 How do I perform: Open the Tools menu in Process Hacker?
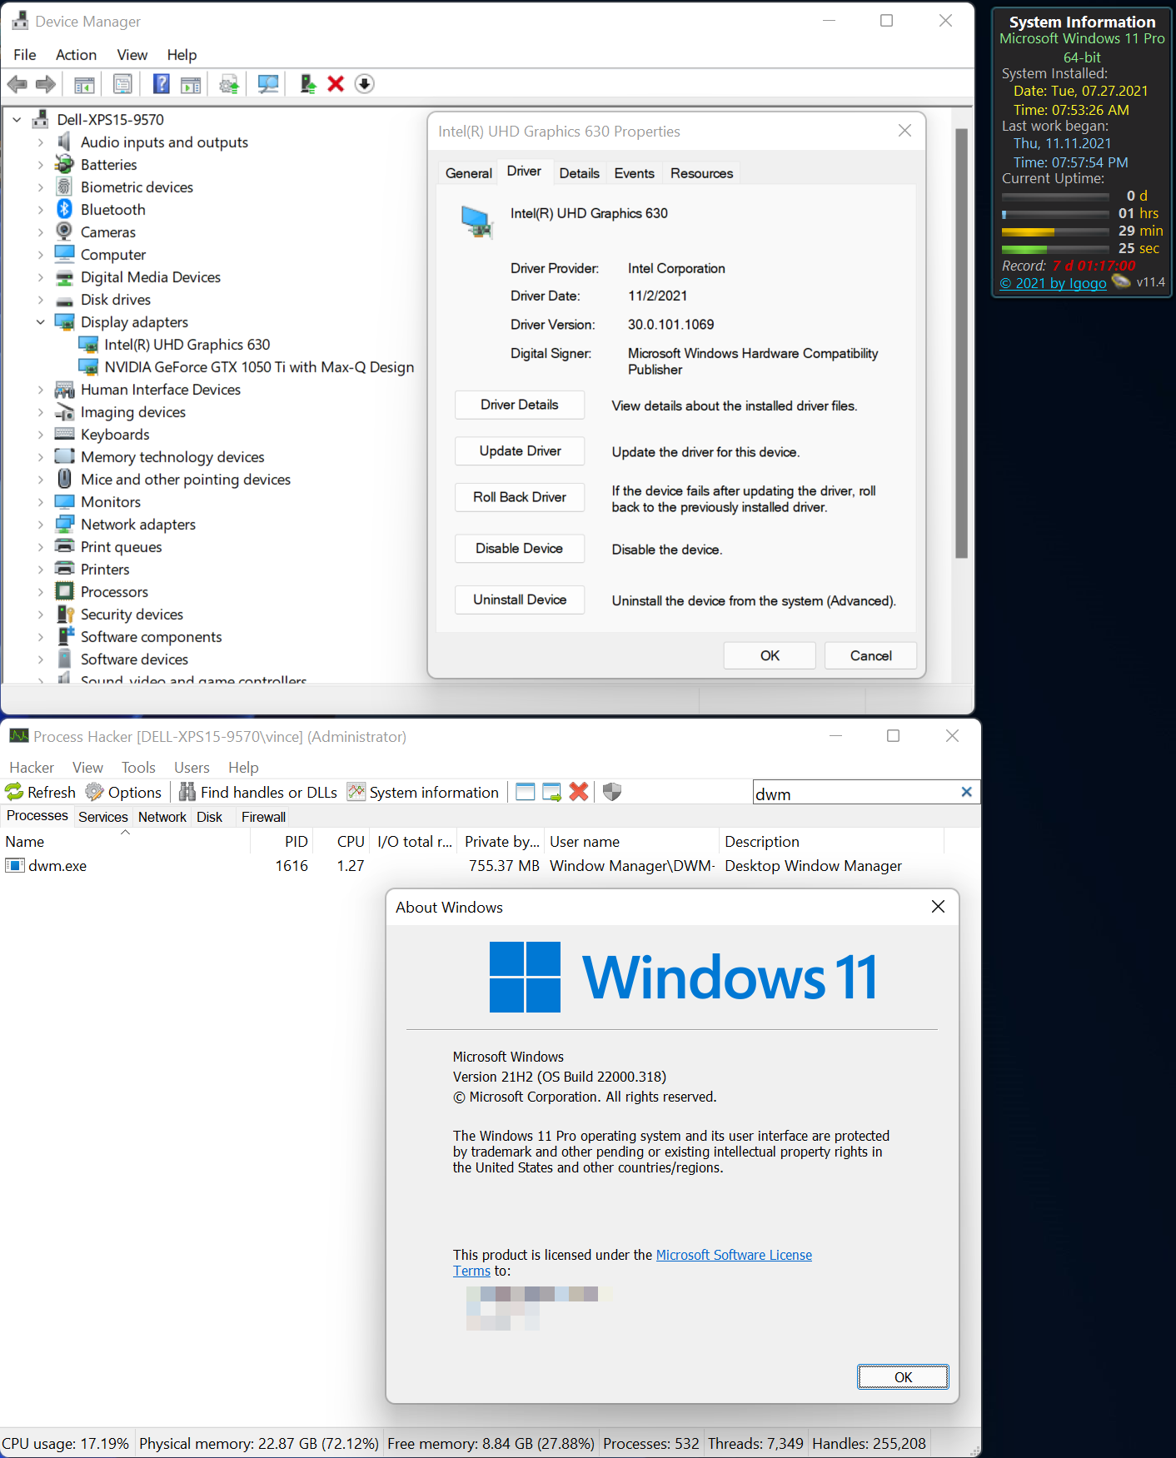pos(138,768)
